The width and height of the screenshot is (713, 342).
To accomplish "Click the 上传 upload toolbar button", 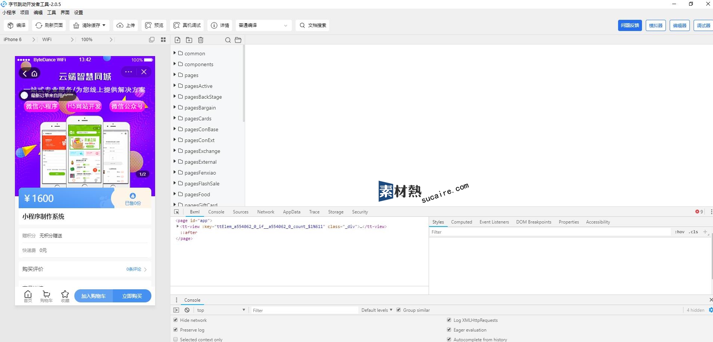I will (126, 25).
